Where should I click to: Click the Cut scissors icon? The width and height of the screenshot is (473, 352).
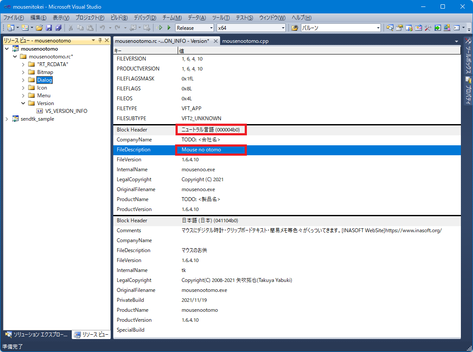(x=70, y=28)
